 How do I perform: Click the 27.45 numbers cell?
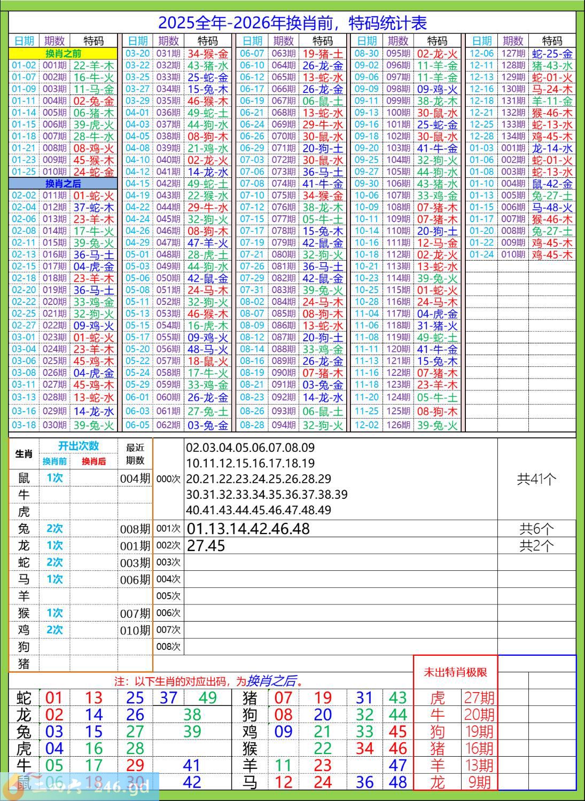(206, 546)
